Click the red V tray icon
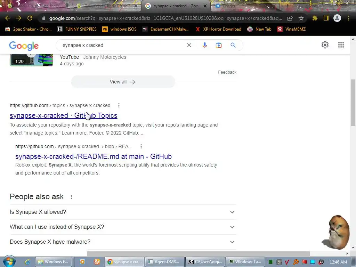Viewport: 356px width, 267px height. pos(287,262)
